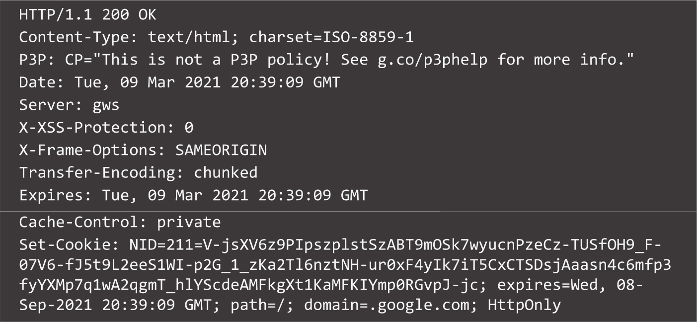
Task: Click the word chunked
Action: pos(226,172)
